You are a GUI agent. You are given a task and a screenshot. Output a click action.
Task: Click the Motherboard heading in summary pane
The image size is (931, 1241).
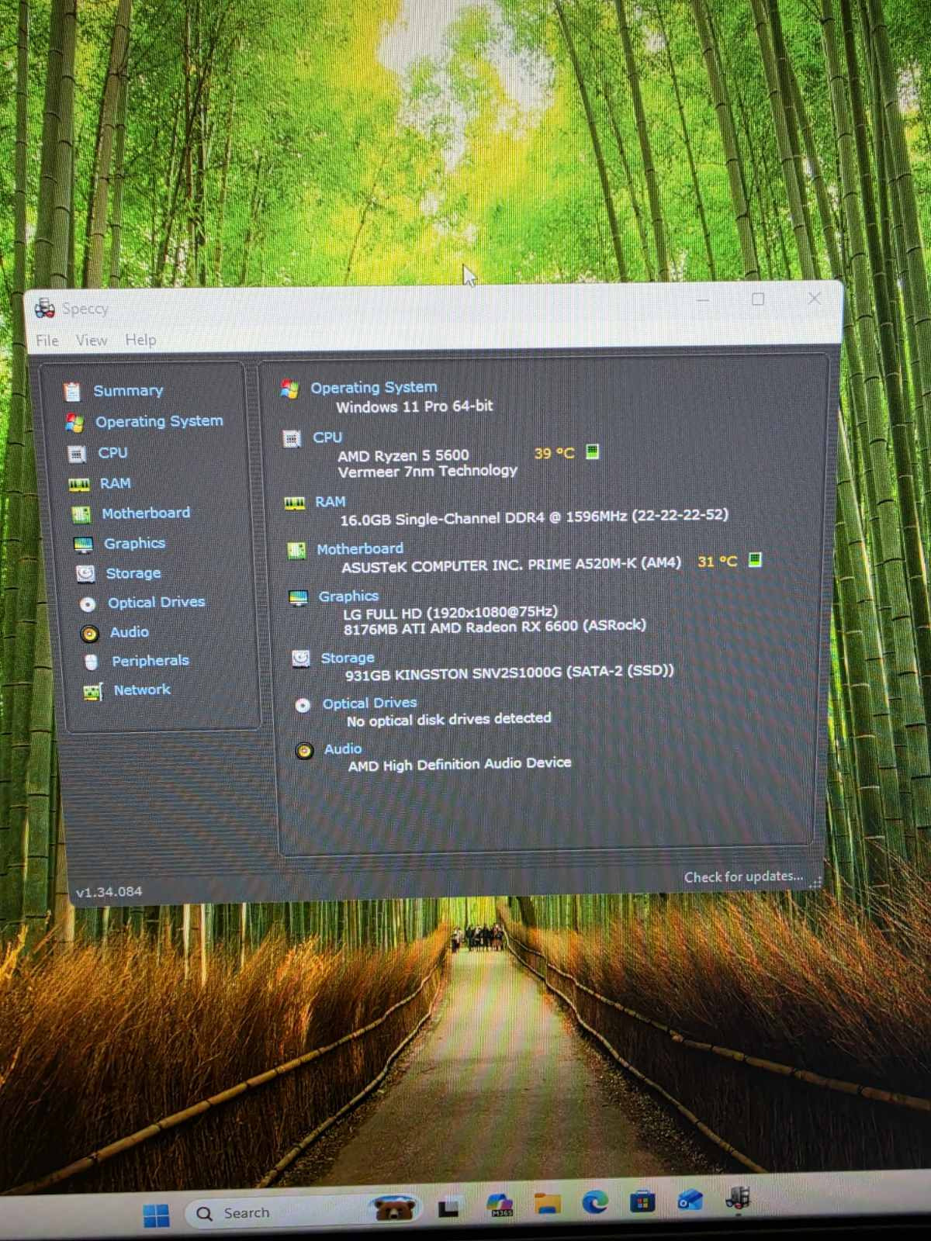point(360,549)
